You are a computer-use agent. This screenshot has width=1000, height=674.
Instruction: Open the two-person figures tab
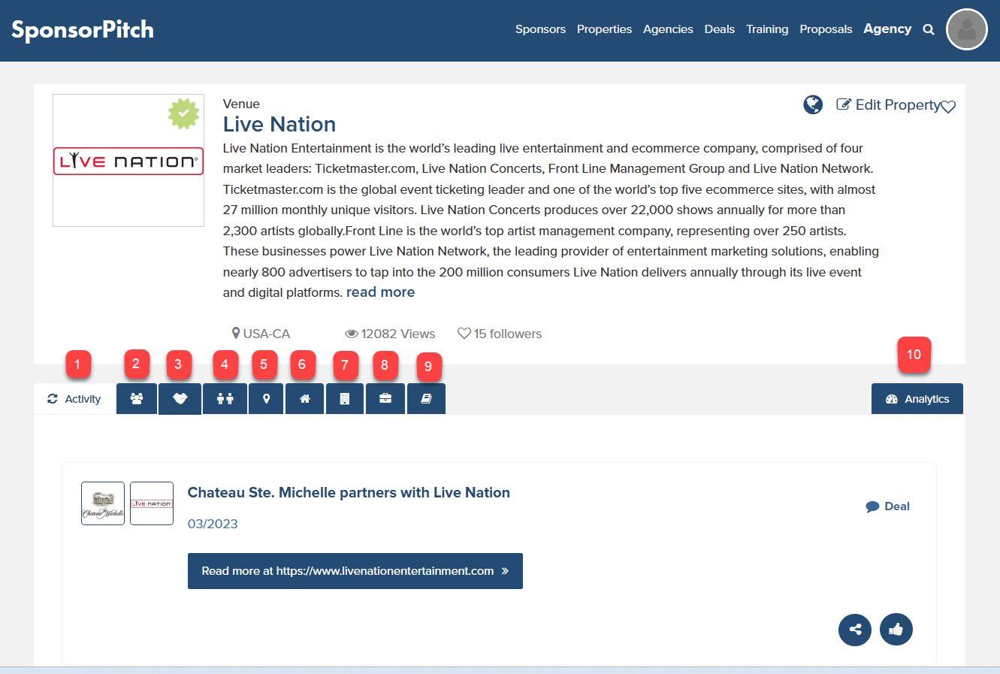(225, 399)
